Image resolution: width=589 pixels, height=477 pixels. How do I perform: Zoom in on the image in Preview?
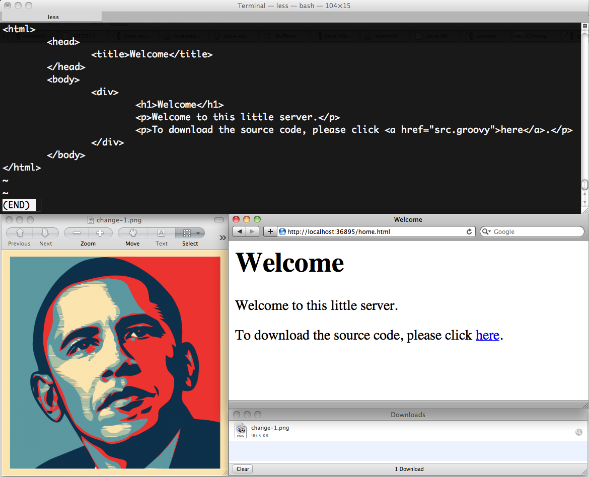tap(100, 233)
